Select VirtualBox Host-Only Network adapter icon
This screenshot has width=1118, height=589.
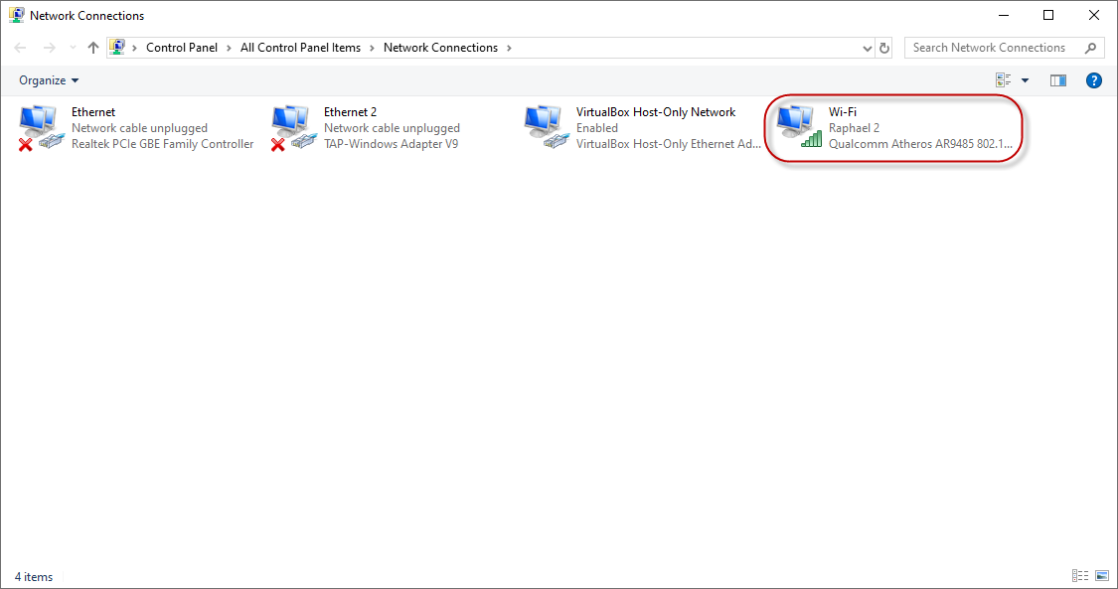(x=548, y=127)
